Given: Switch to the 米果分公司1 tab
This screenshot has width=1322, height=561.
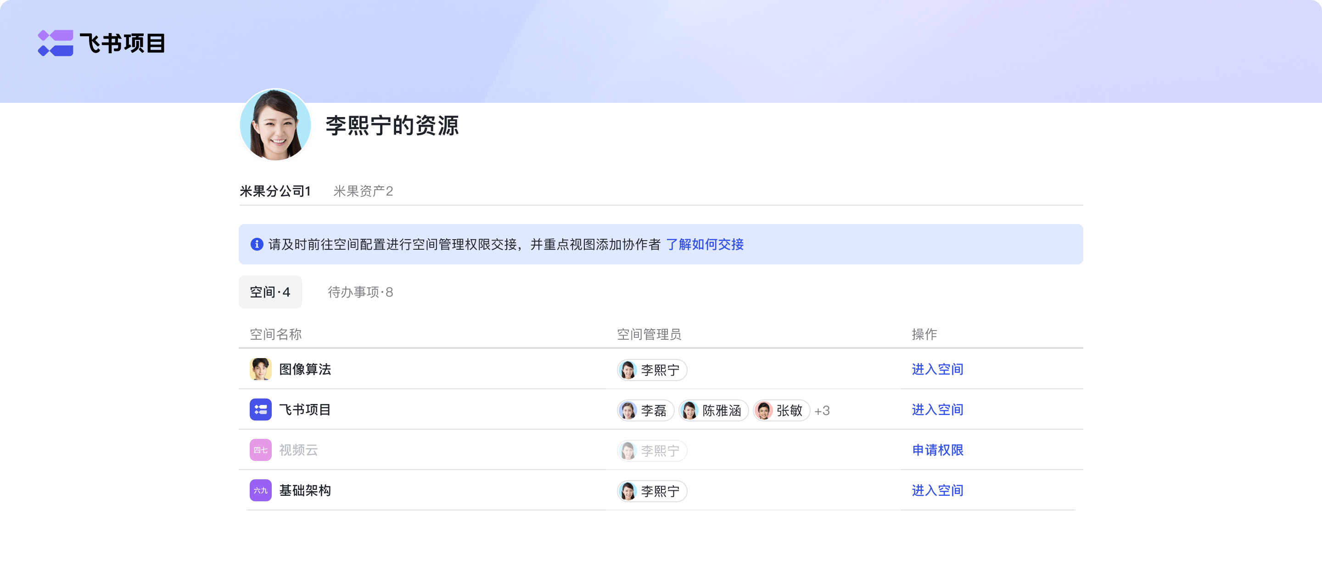Looking at the screenshot, I should click(275, 191).
